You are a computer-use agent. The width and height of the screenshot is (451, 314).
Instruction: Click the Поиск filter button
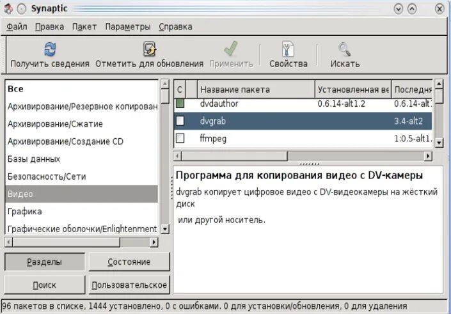(45, 285)
